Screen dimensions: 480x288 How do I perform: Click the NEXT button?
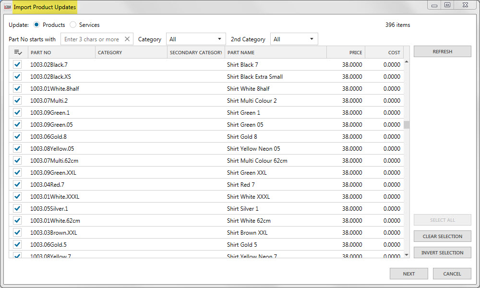408,274
